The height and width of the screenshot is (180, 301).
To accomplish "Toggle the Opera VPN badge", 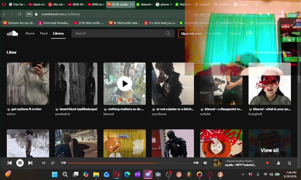I will coord(29,14).
